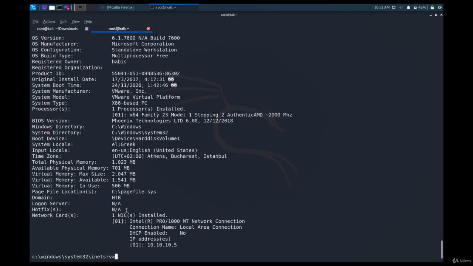Viewport: 473px width, 266px height.
Task: Click the Standalone Workstation configuration text
Action: tap(144, 50)
